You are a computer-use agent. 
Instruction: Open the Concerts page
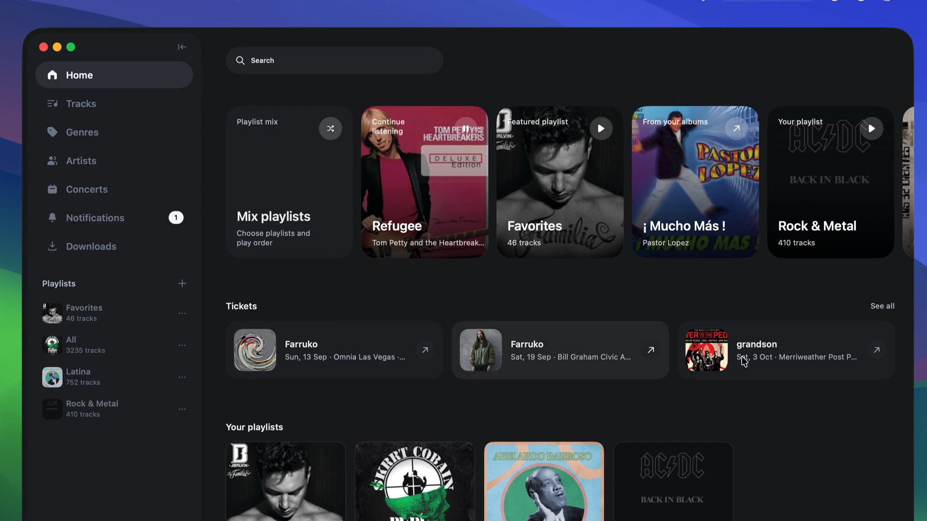(114, 189)
